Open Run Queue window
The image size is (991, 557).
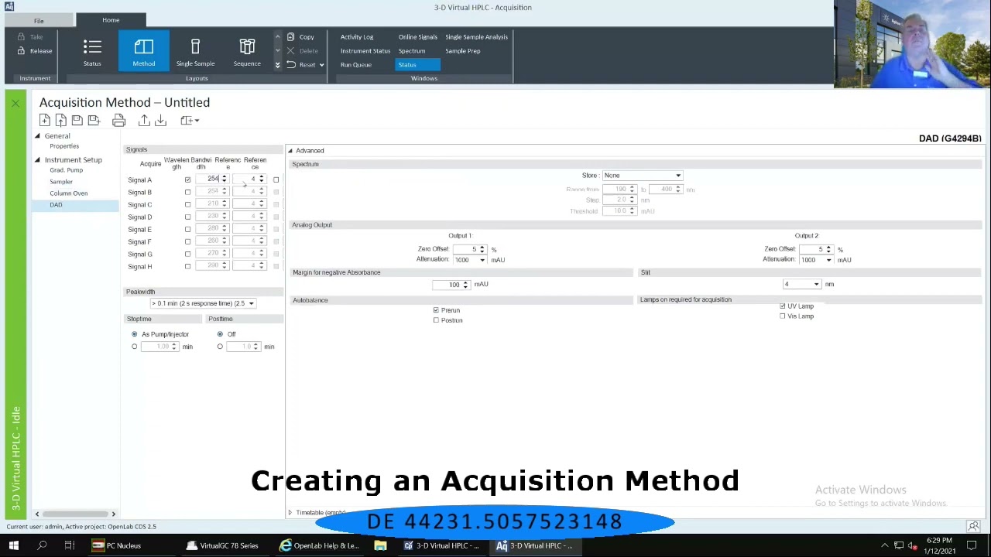pos(356,65)
